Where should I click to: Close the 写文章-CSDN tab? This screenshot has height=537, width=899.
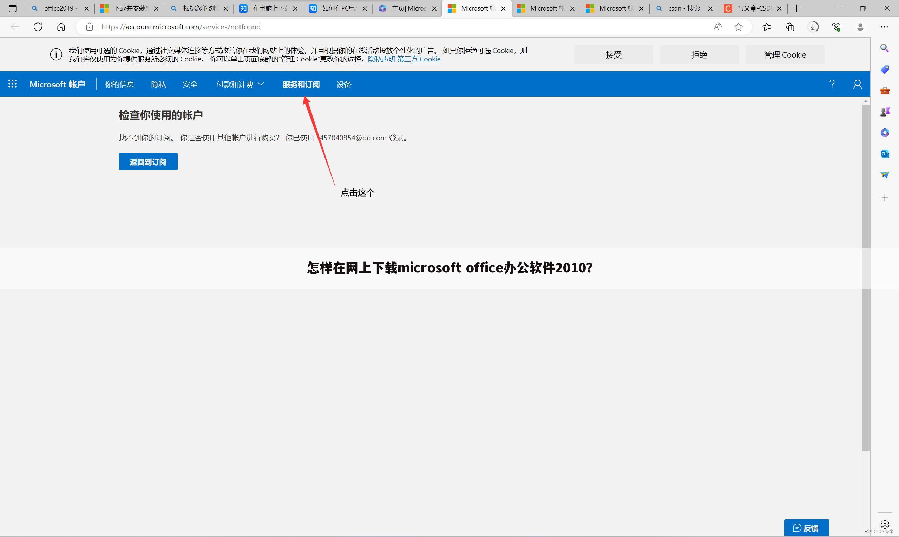click(x=780, y=8)
